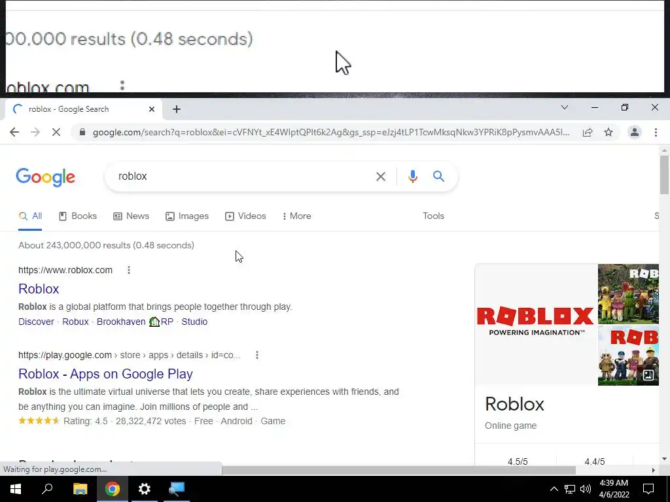Screen dimensions: 670x502
Task: Click the voice search microphone icon
Action: click(412, 176)
